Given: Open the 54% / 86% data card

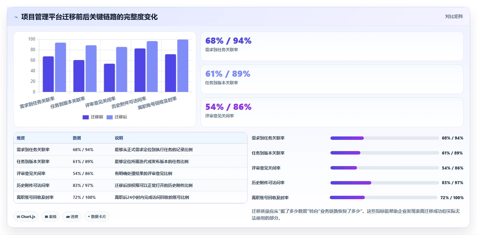Looking at the screenshot, I should [x=332, y=113].
